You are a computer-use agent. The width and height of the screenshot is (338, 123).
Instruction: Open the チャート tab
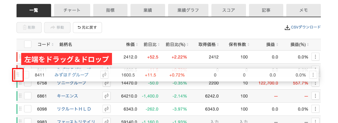[72, 10]
